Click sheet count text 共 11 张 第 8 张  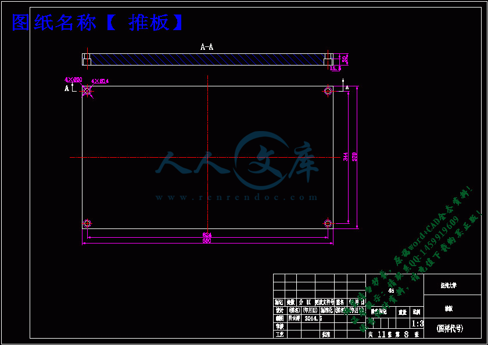point(394,335)
